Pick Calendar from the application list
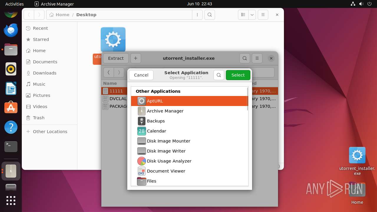The height and width of the screenshot is (212, 377). [189, 131]
